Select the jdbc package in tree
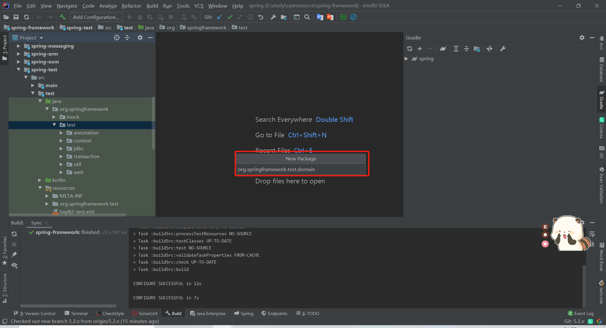Screen dimensions: 606x328 79,149
